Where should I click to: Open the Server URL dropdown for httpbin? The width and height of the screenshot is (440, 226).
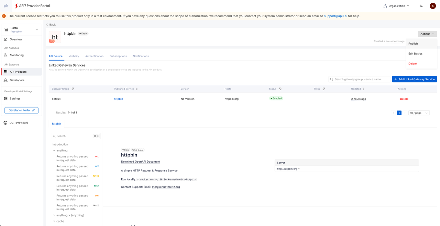[288, 168]
